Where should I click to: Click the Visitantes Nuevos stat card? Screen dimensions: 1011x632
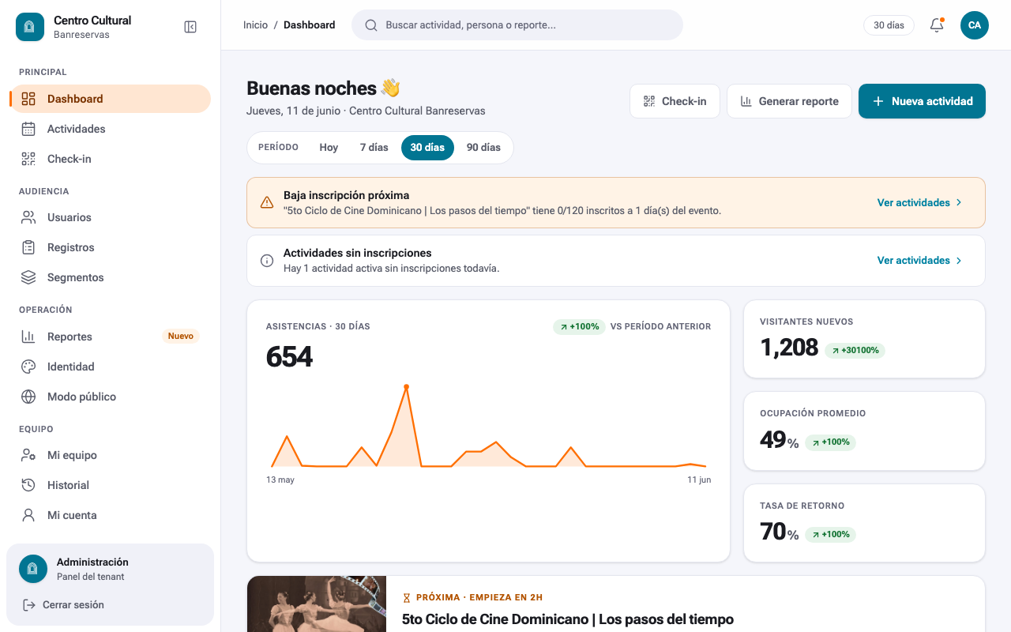click(864, 339)
